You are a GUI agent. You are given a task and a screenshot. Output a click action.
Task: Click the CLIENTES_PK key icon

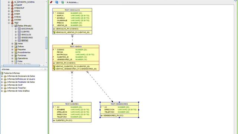point(54,120)
